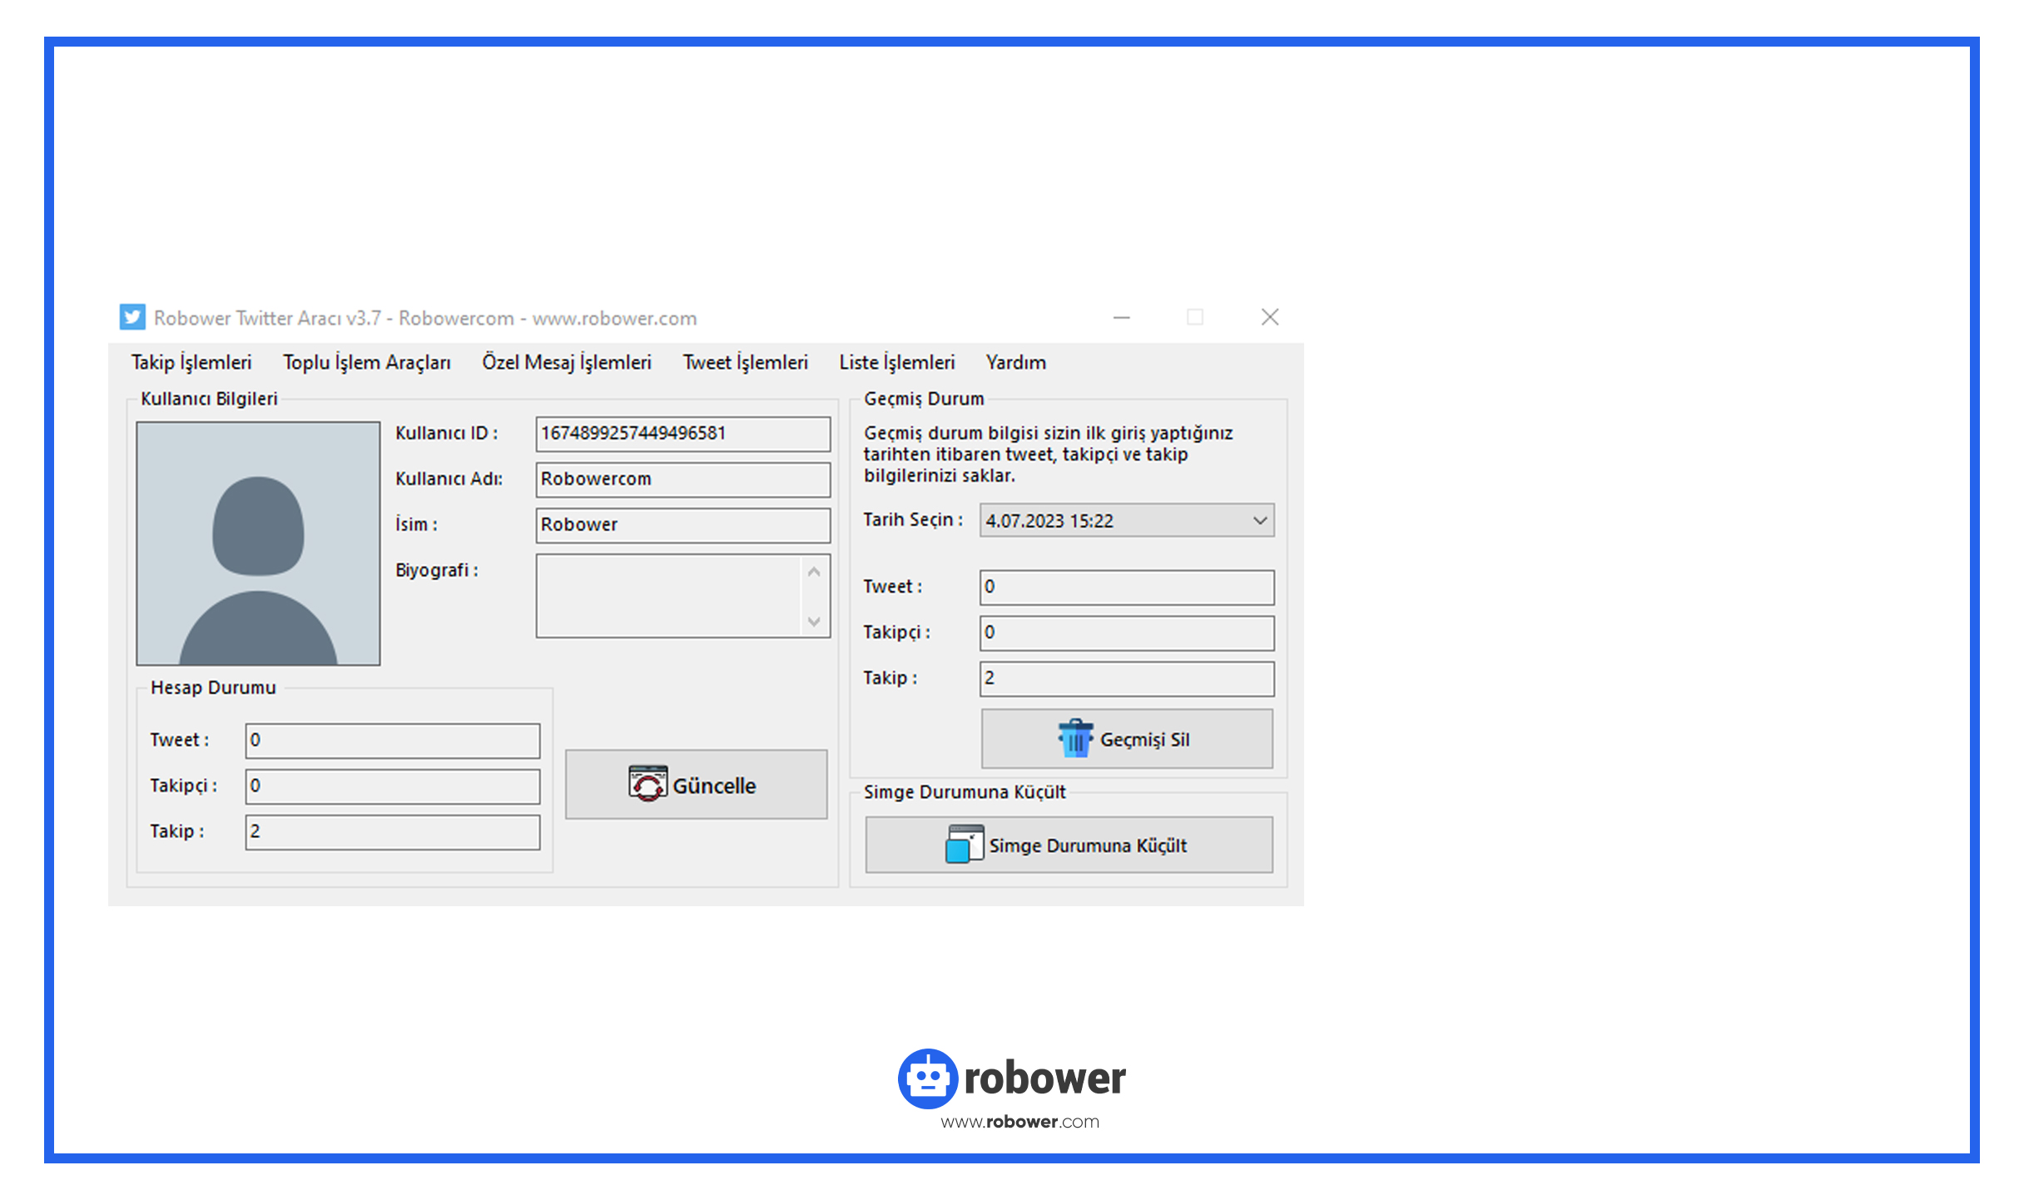Open the Yardım menu
Viewport: 2024px width, 1200px height.
[x=1016, y=363]
